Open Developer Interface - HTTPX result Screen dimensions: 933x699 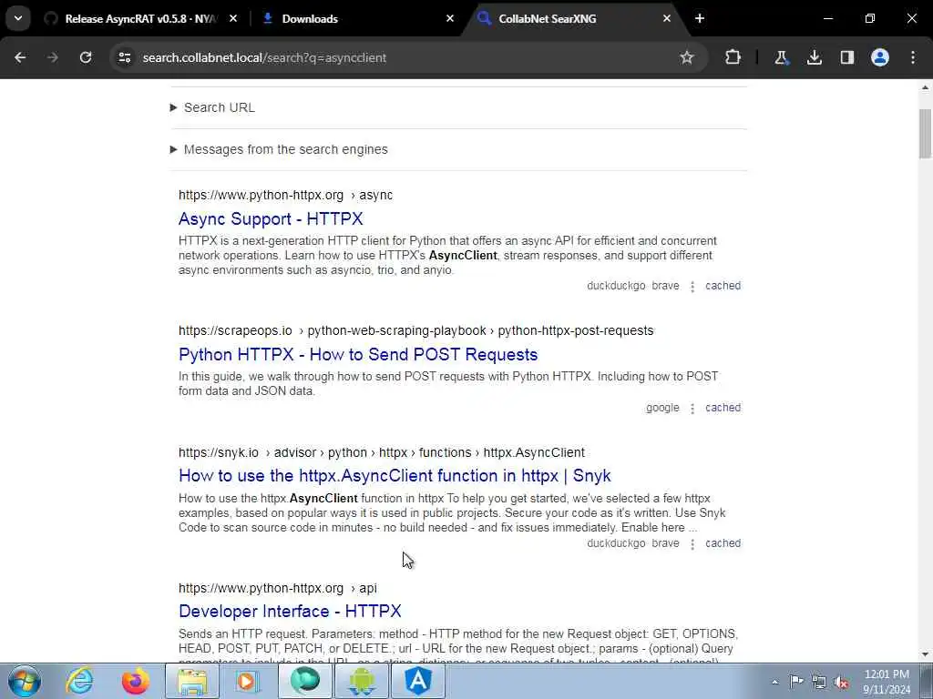(x=290, y=611)
